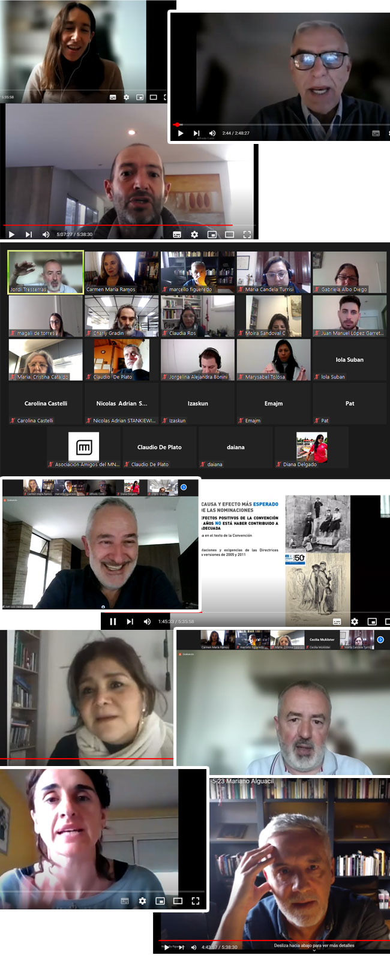The image size is (390, 961).
Task: Open settings gear on the 5:07:27 player
Action: point(194,235)
